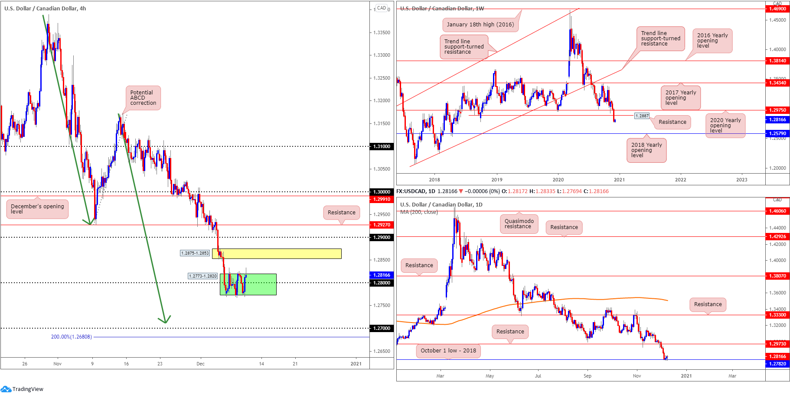Click the '2020' year on weekly time axis

pos(558,180)
